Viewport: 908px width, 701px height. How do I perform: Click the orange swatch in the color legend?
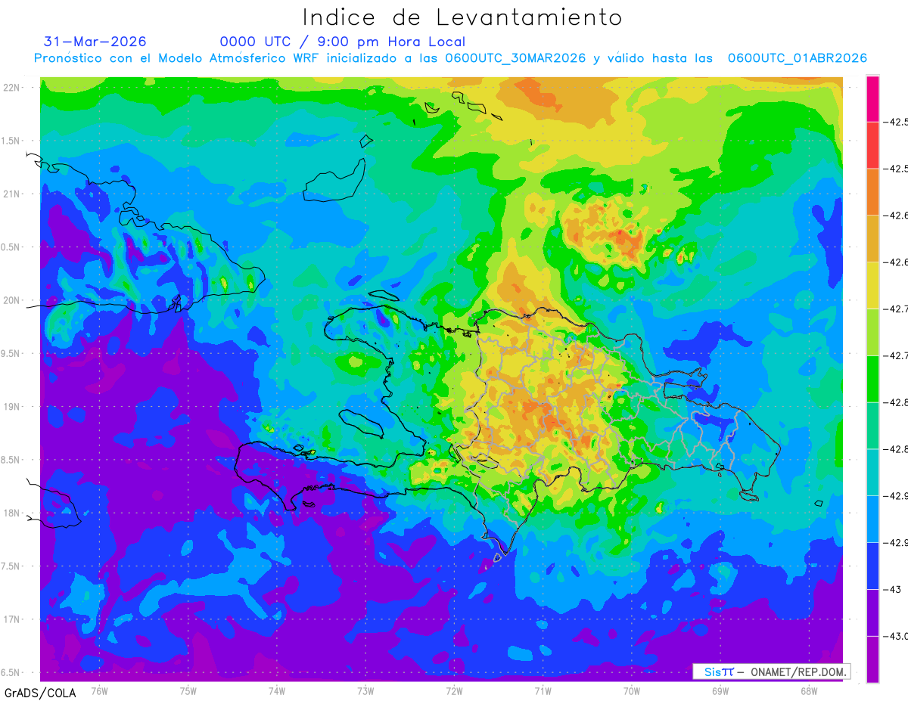[872, 192]
